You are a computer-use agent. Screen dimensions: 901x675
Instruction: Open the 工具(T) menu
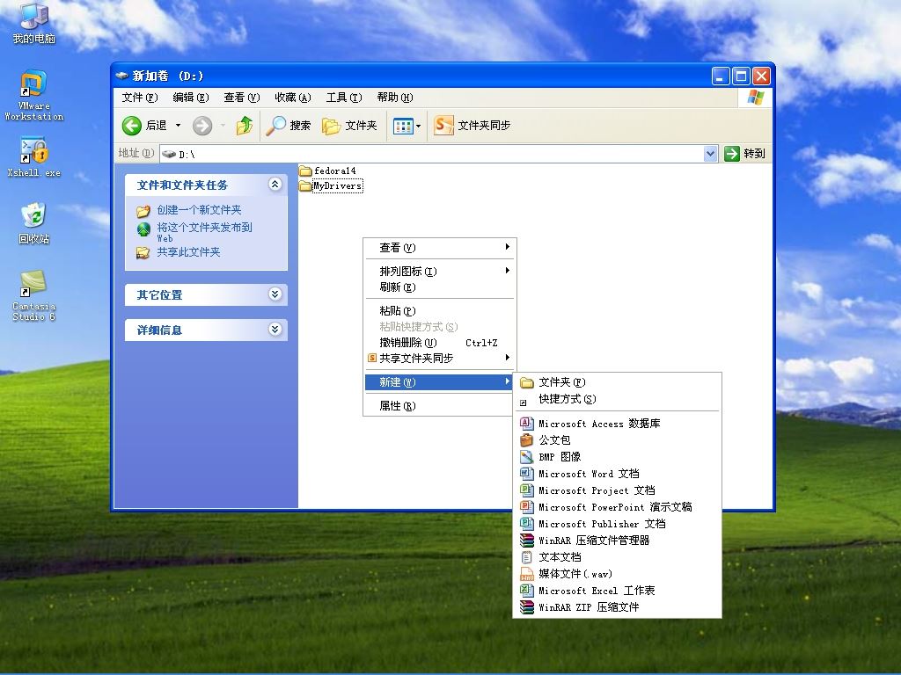(x=344, y=98)
